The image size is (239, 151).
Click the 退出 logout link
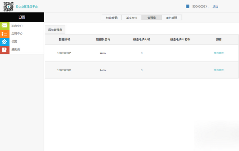215,6
